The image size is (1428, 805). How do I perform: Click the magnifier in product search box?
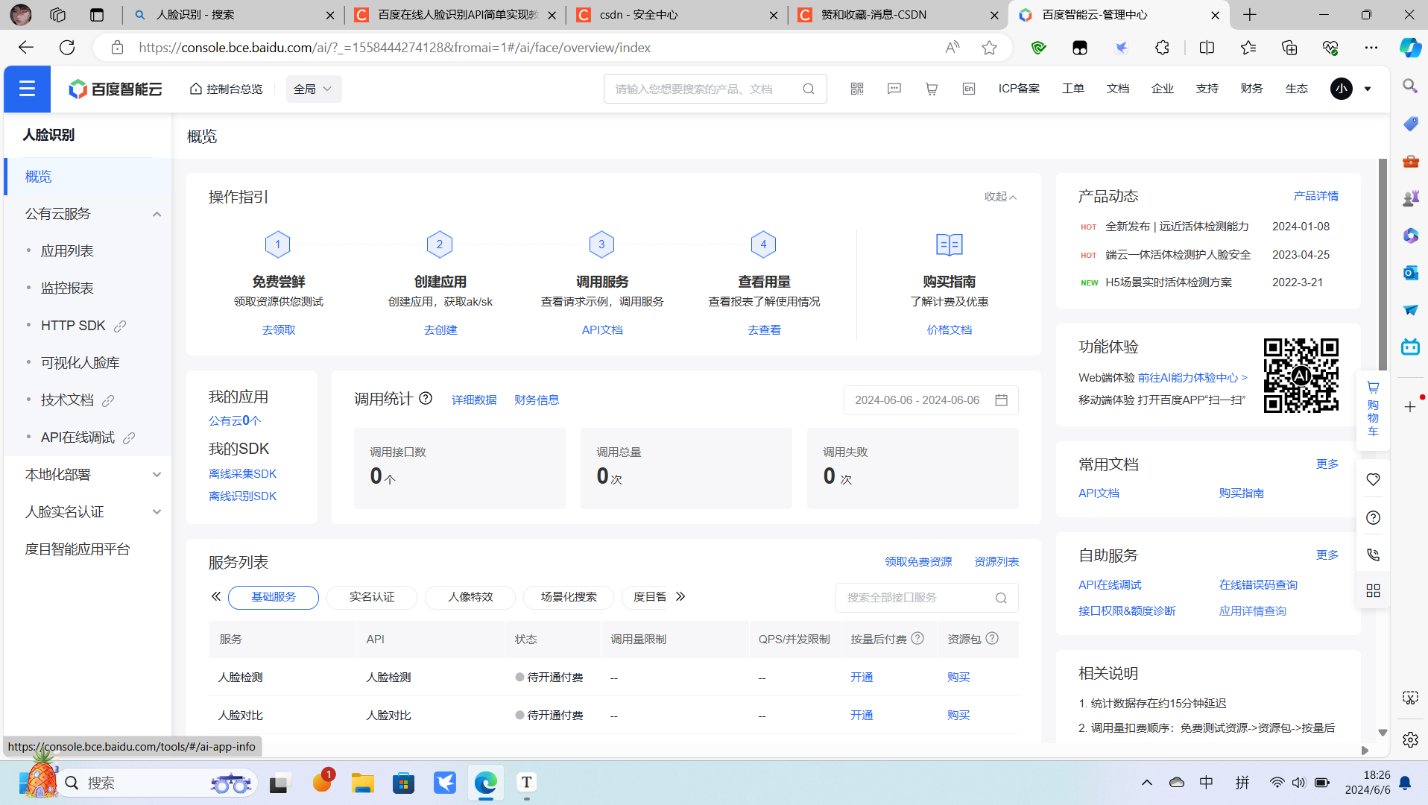click(809, 89)
